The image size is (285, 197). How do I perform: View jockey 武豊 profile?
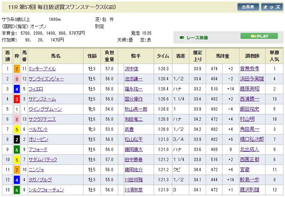pyautogui.click(x=129, y=129)
